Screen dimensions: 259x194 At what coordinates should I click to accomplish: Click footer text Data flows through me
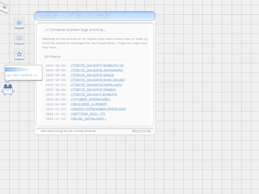(x=68, y=131)
